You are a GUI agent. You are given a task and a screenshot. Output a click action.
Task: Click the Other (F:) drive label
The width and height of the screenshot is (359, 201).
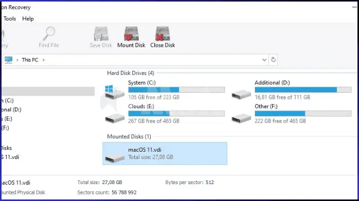[266, 106]
